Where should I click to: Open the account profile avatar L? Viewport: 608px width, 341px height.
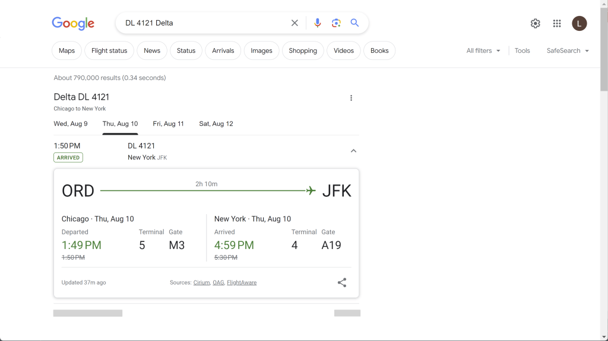pyautogui.click(x=579, y=23)
